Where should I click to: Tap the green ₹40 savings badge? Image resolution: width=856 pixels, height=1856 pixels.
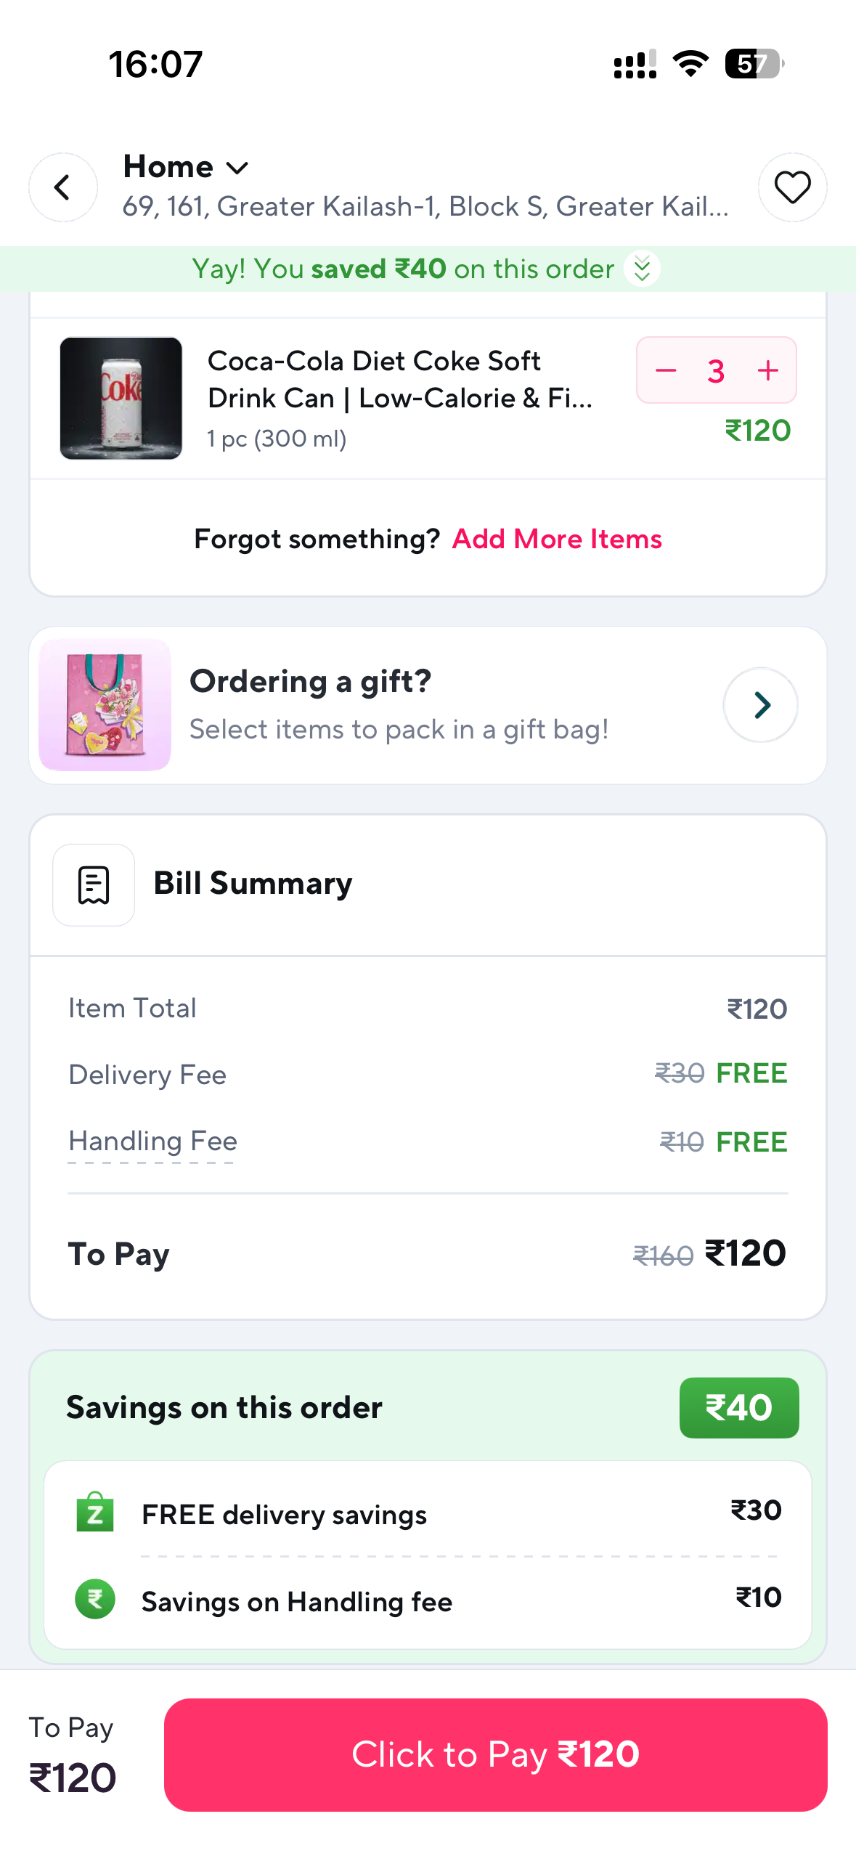tap(739, 1408)
